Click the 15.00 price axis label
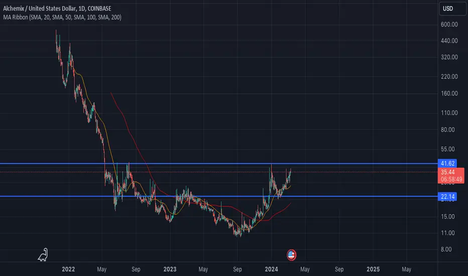The image size is (468, 276). pyautogui.click(x=448, y=217)
